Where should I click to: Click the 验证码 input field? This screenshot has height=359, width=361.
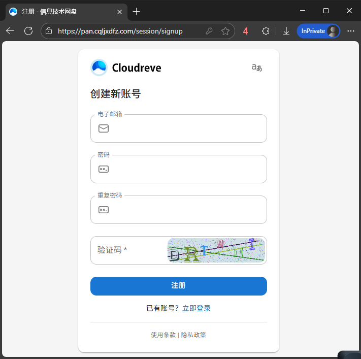pos(129,250)
